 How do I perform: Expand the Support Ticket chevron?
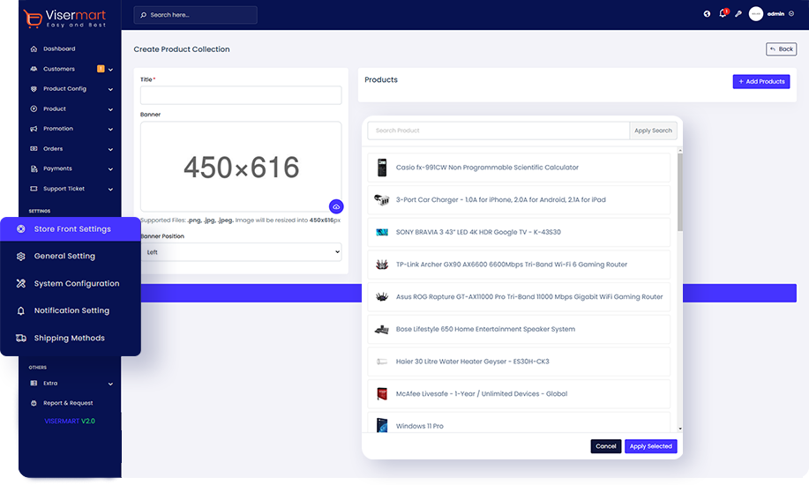tap(110, 190)
